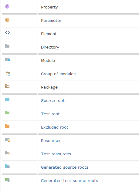Image resolution: width=139 pixels, height=192 pixels.
Task: Click the purple Property icon
Action: click(x=7, y=6)
